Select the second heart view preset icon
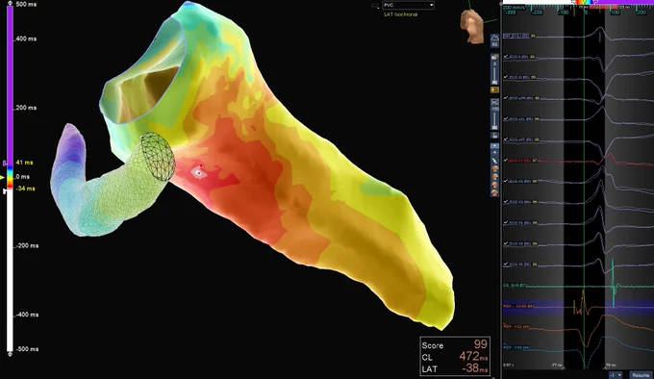 click(494, 177)
